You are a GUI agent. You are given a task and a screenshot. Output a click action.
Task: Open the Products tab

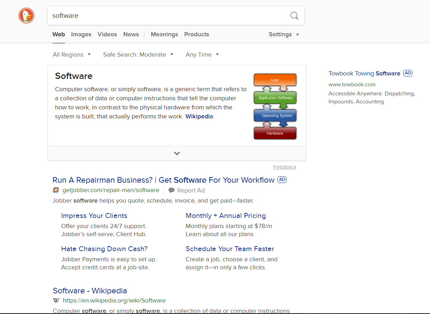(x=197, y=34)
